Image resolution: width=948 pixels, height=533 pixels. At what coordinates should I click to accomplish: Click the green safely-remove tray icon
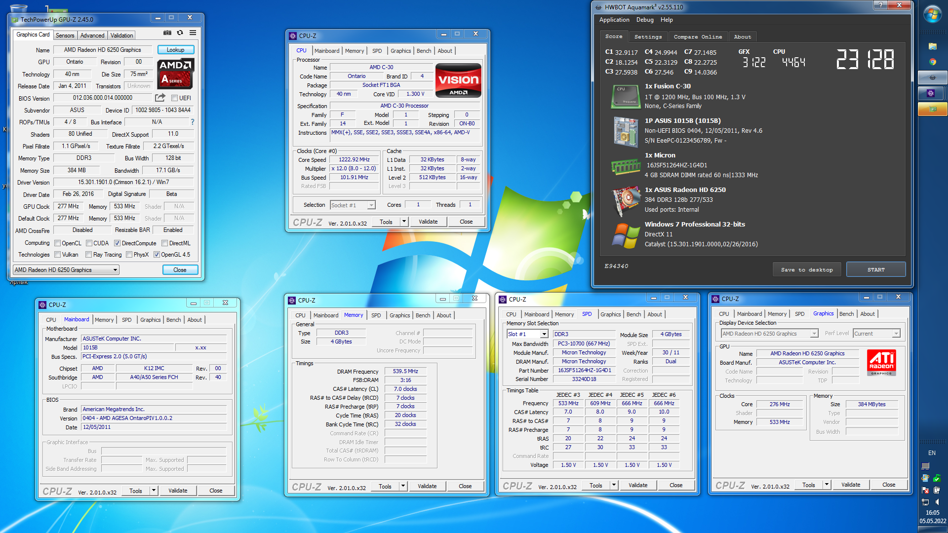coord(937,478)
